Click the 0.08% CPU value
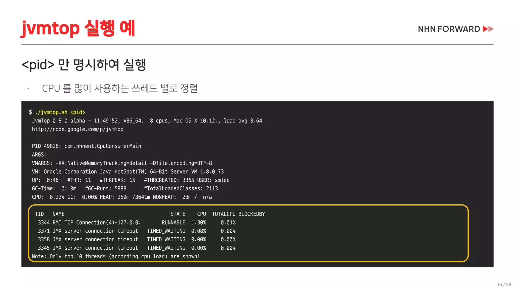The width and height of the screenshot is (515, 289). (199, 231)
